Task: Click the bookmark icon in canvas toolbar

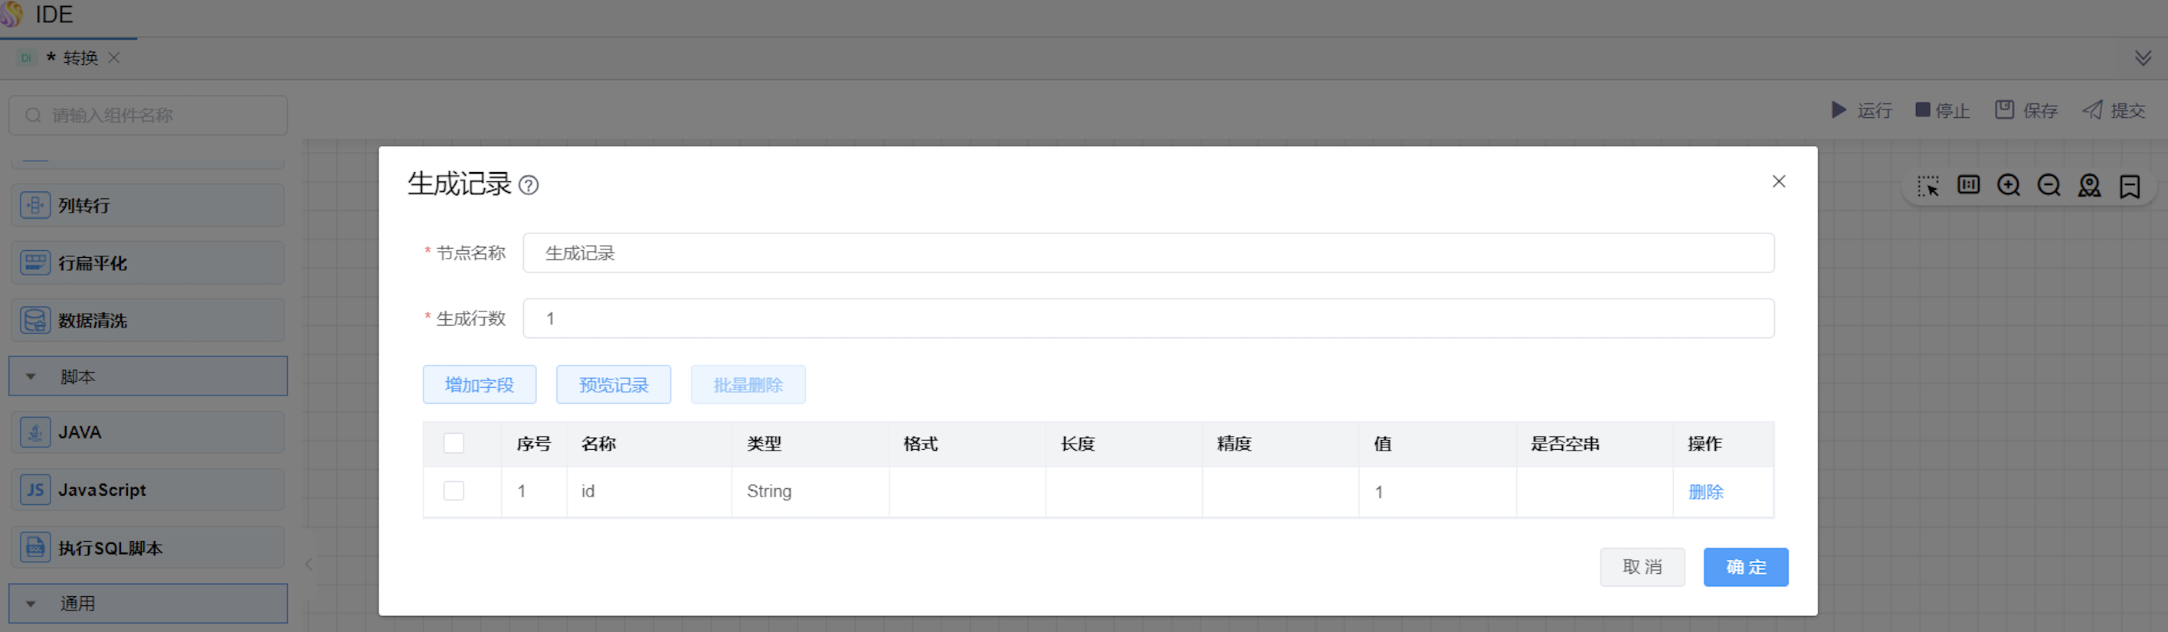Action: point(2129,186)
